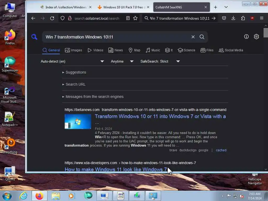Select the QtEmu desktop shortcut
Viewport: 268px width, 201px height.
pyautogui.click(x=10, y=173)
